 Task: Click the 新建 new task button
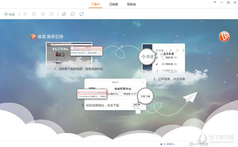click(x=9, y=14)
